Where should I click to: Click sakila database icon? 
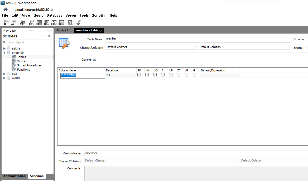[9, 48]
